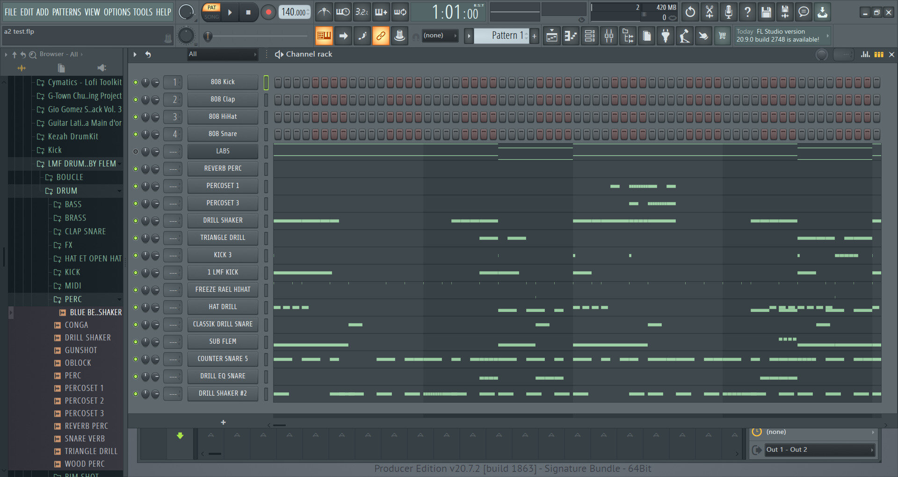
Task: Open the FILE menu
Action: (11, 12)
